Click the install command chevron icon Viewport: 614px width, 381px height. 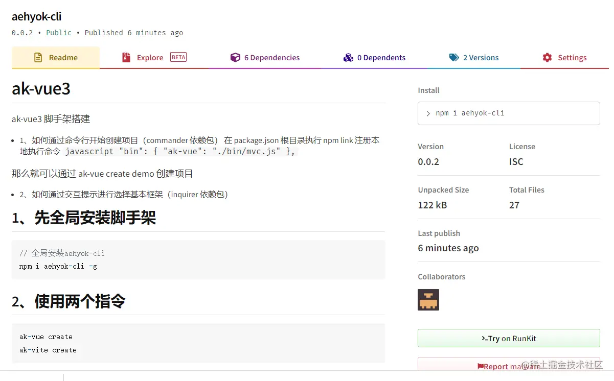[428, 113]
